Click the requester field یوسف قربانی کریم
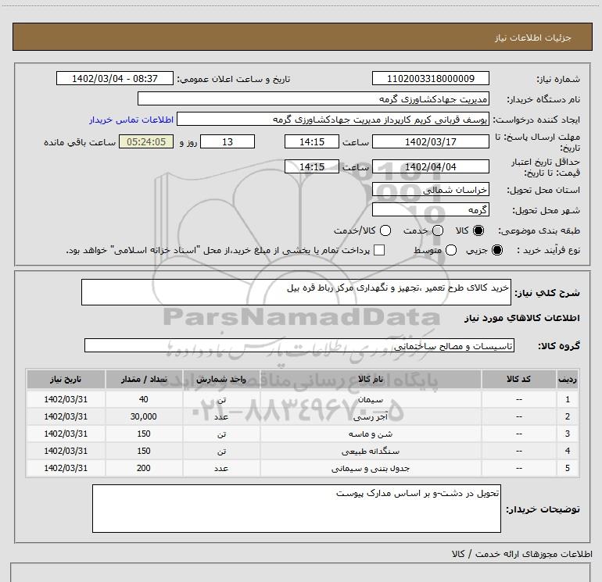The height and width of the screenshot is (582, 602). 333,119
